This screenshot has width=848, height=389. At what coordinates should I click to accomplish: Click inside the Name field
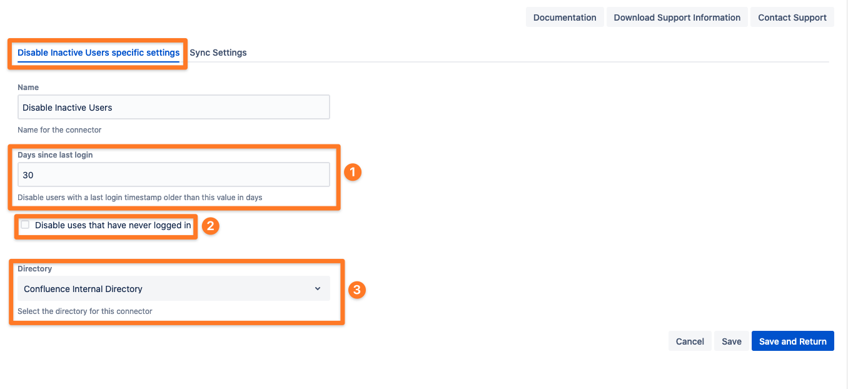[173, 106]
